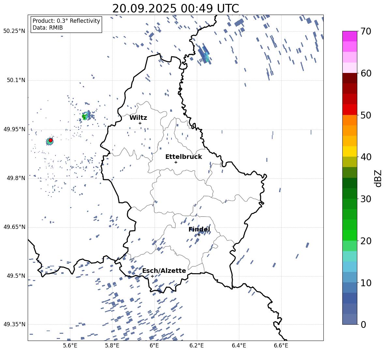Click the magenta swatch at top of colorbar

[x=349, y=36]
